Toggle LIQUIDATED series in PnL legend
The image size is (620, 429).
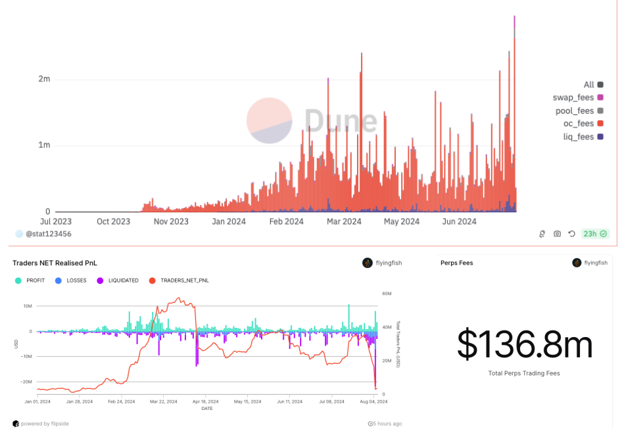pyautogui.click(x=118, y=281)
